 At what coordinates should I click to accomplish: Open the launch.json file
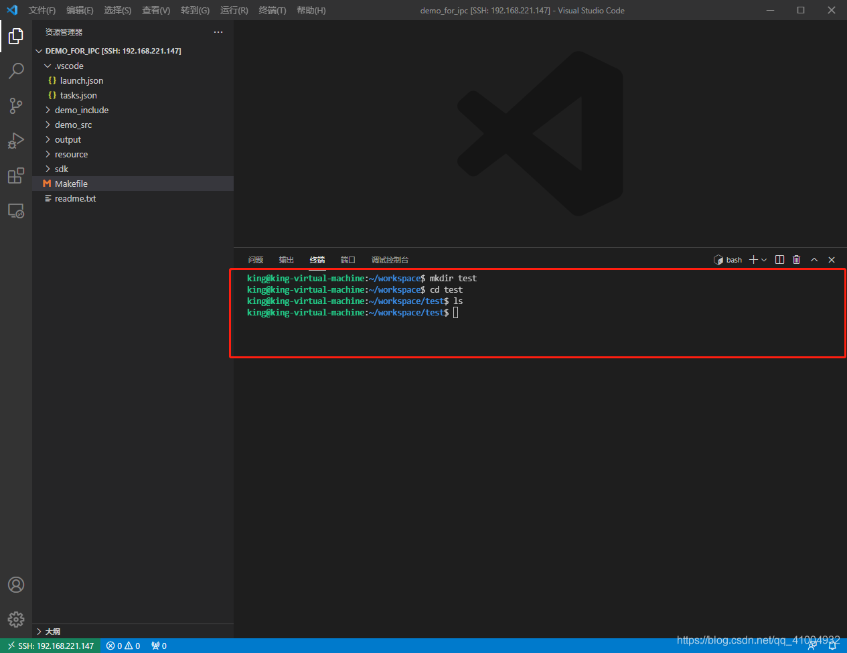(81, 80)
